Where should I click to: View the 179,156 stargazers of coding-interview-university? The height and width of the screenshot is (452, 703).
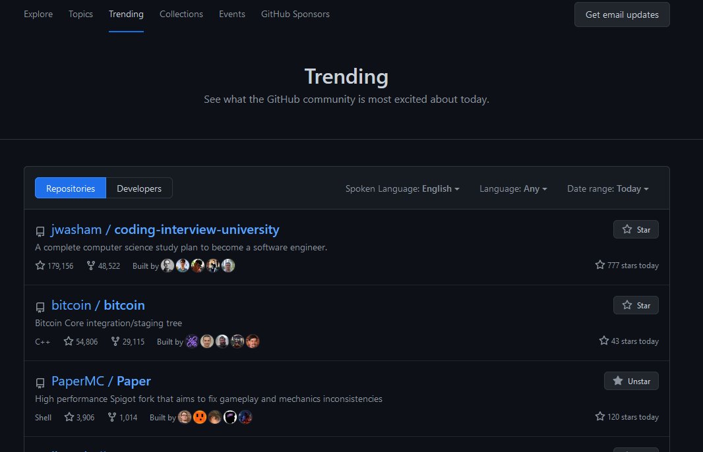(54, 266)
